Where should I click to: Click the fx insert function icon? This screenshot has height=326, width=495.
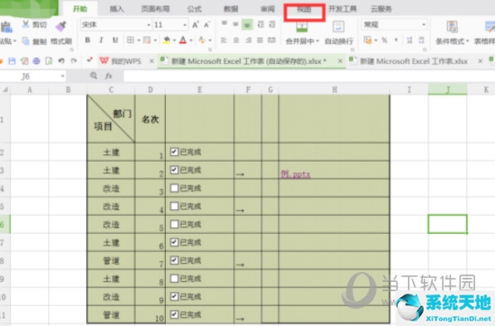click(x=109, y=75)
